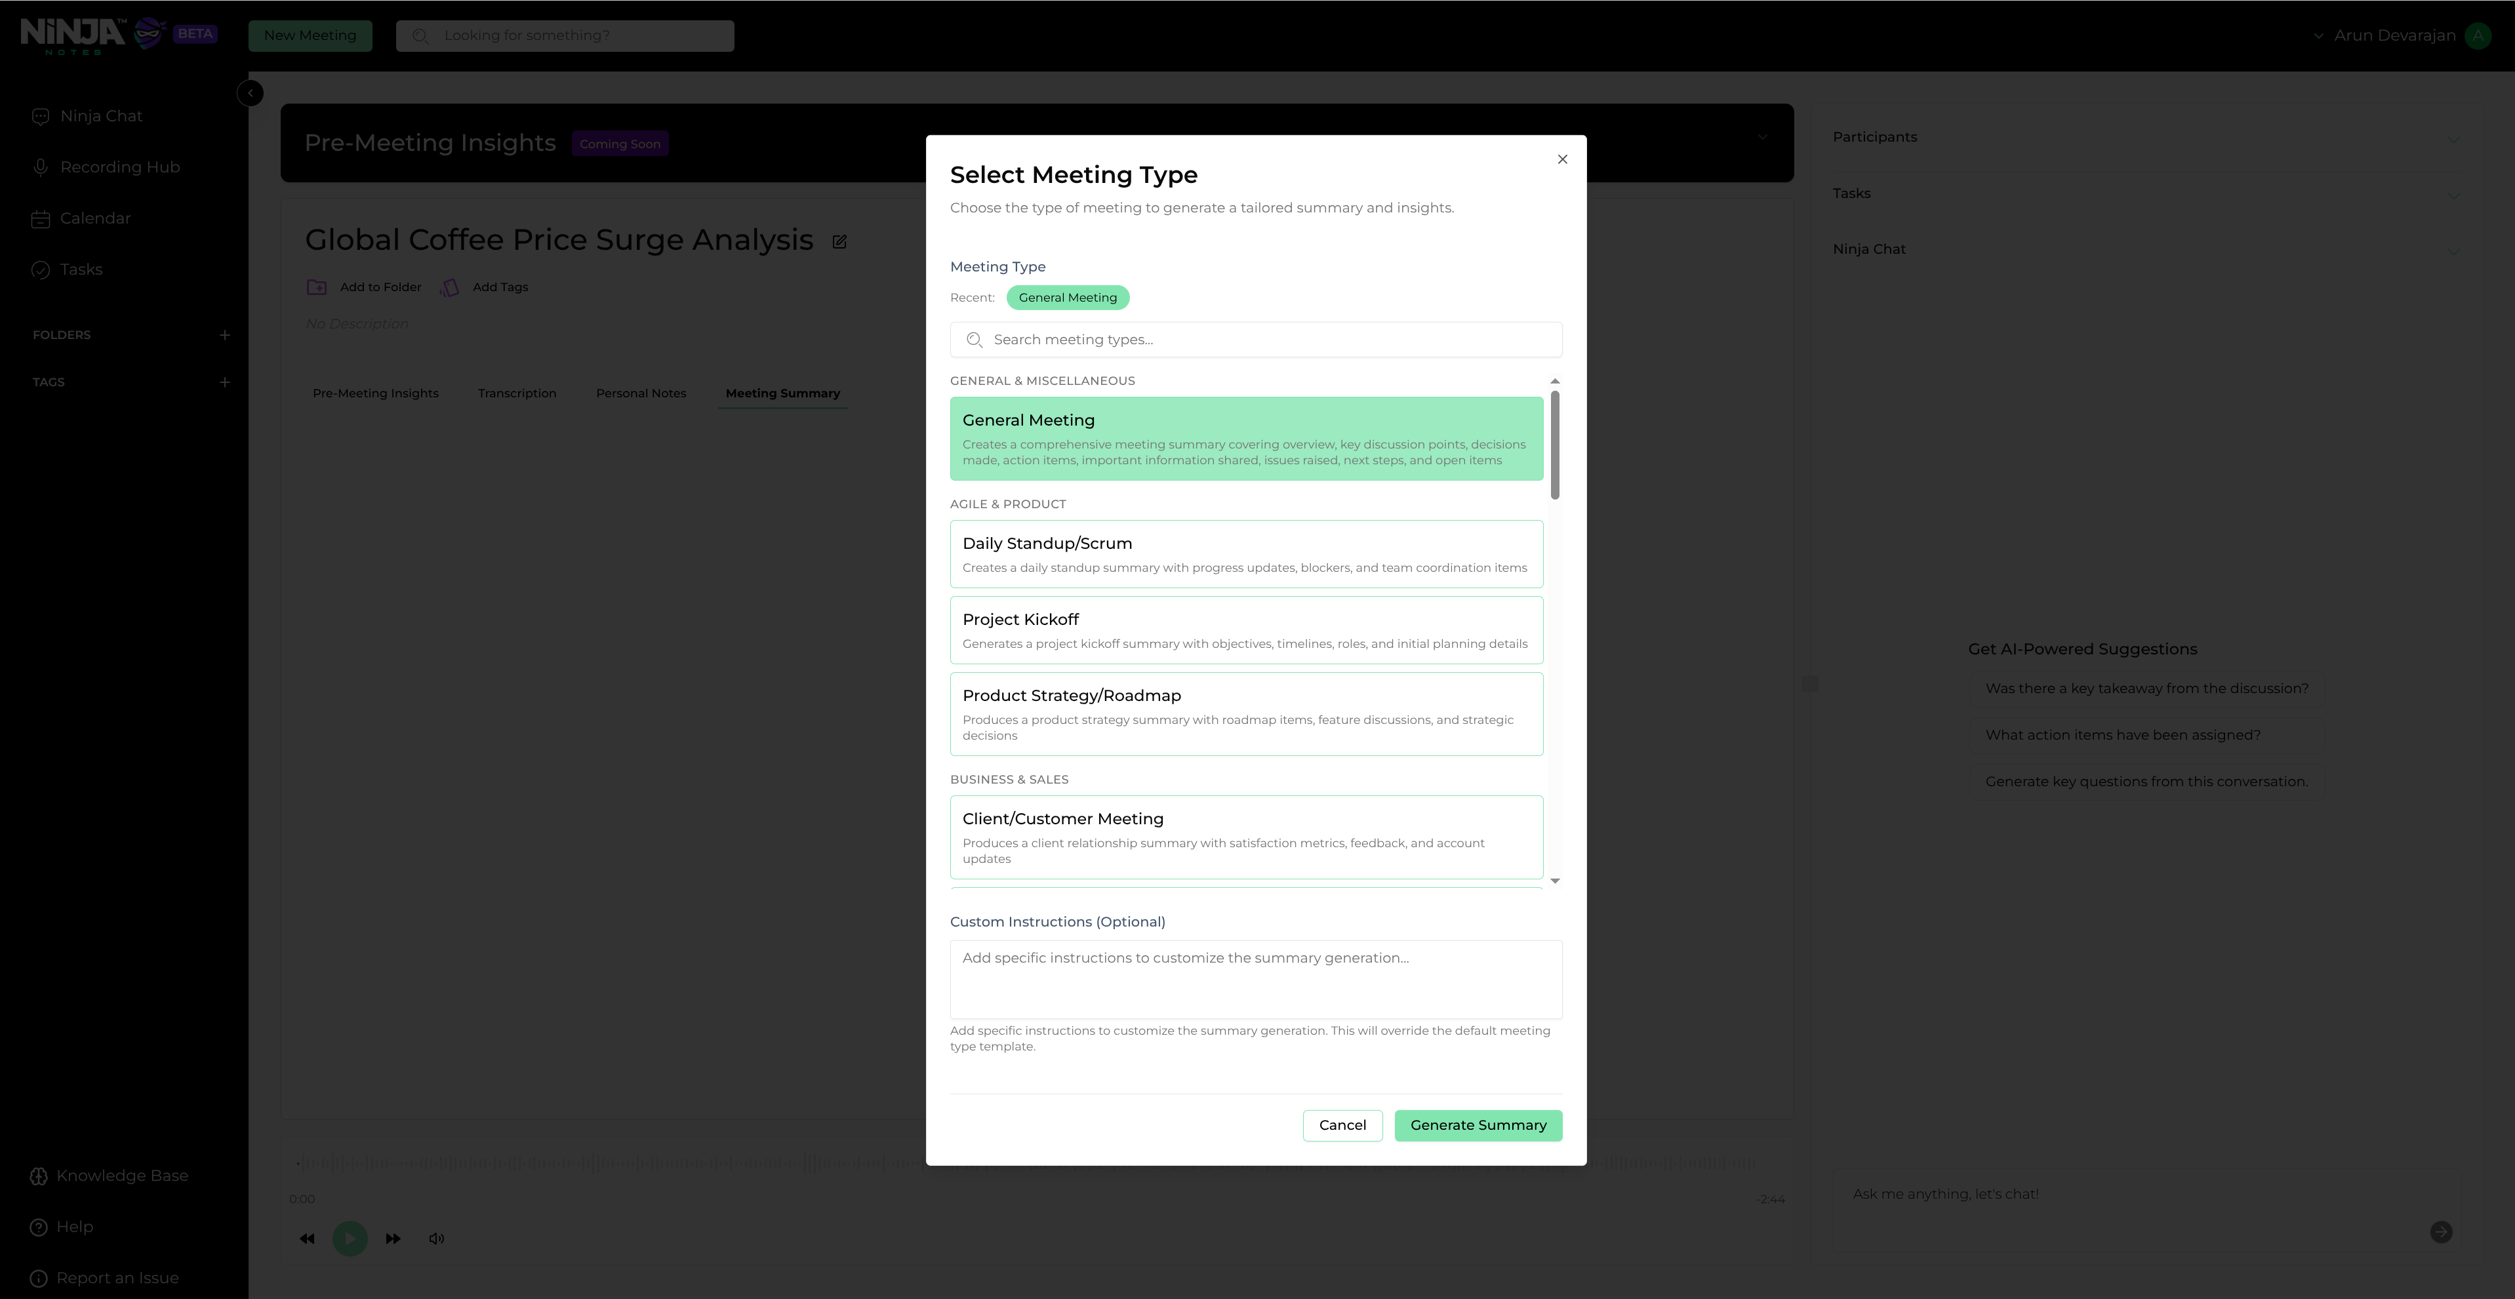Collapse the left sidebar with arrow button
The height and width of the screenshot is (1299, 2515).
point(250,92)
